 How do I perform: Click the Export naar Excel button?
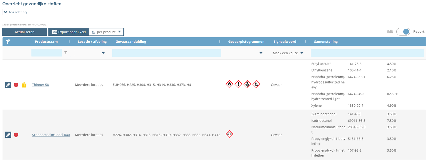(x=69, y=32)
